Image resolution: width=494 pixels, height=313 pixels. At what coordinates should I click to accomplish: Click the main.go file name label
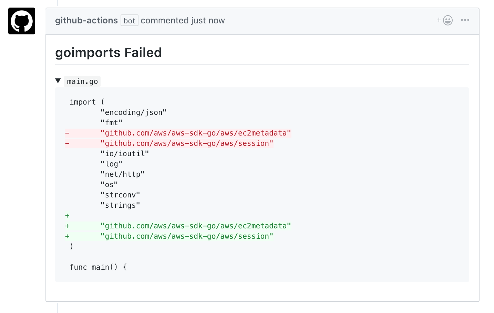82,82
